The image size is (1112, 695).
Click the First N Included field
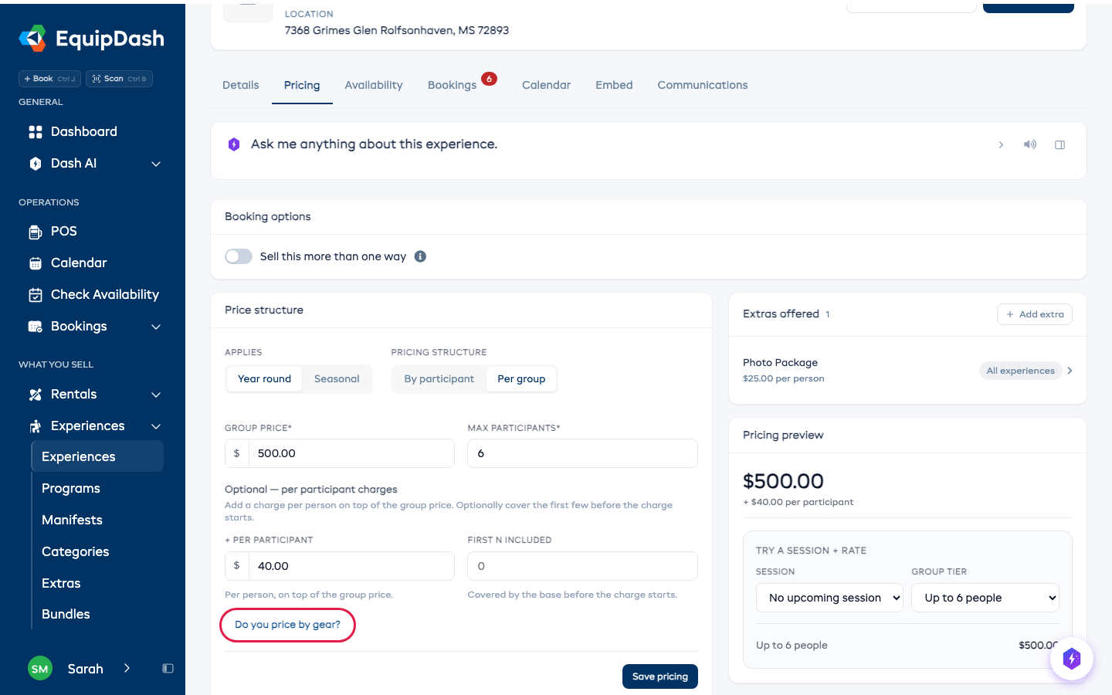tap(582, 566)
